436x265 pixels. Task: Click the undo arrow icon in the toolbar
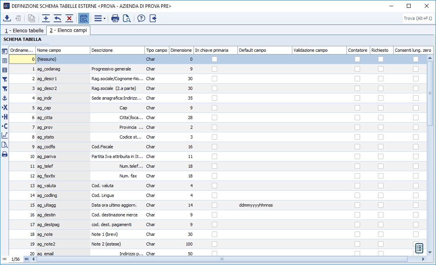coord(58,18)
